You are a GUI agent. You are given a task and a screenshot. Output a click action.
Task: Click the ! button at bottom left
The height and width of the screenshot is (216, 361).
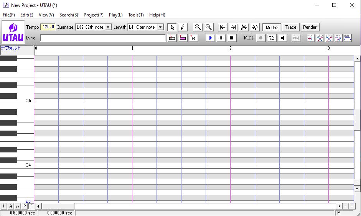tap(4, 206)
